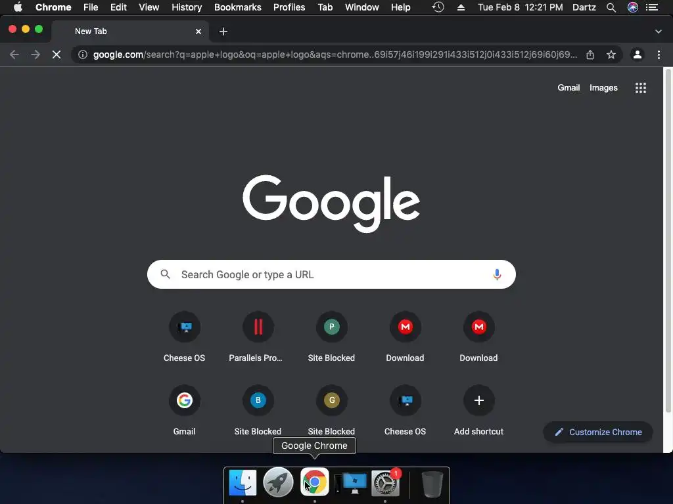View site information icon in address bar

(83, 54)
